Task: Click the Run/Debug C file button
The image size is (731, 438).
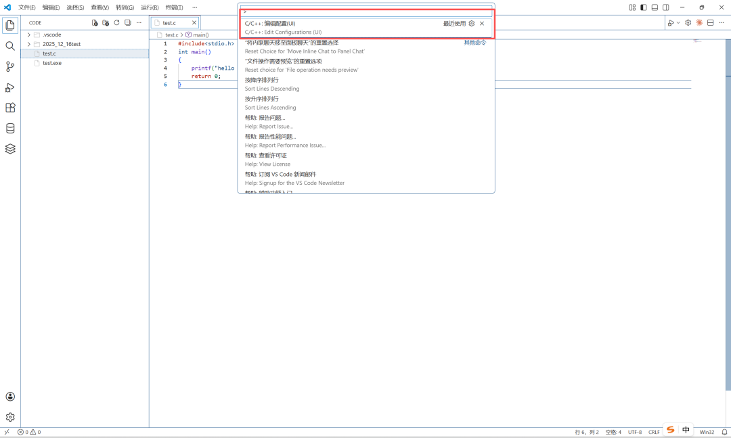Action: [x=671, y=22]
